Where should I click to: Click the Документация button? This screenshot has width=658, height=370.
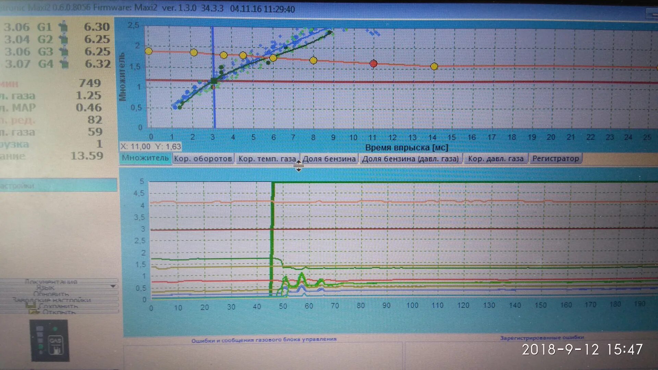51,281
